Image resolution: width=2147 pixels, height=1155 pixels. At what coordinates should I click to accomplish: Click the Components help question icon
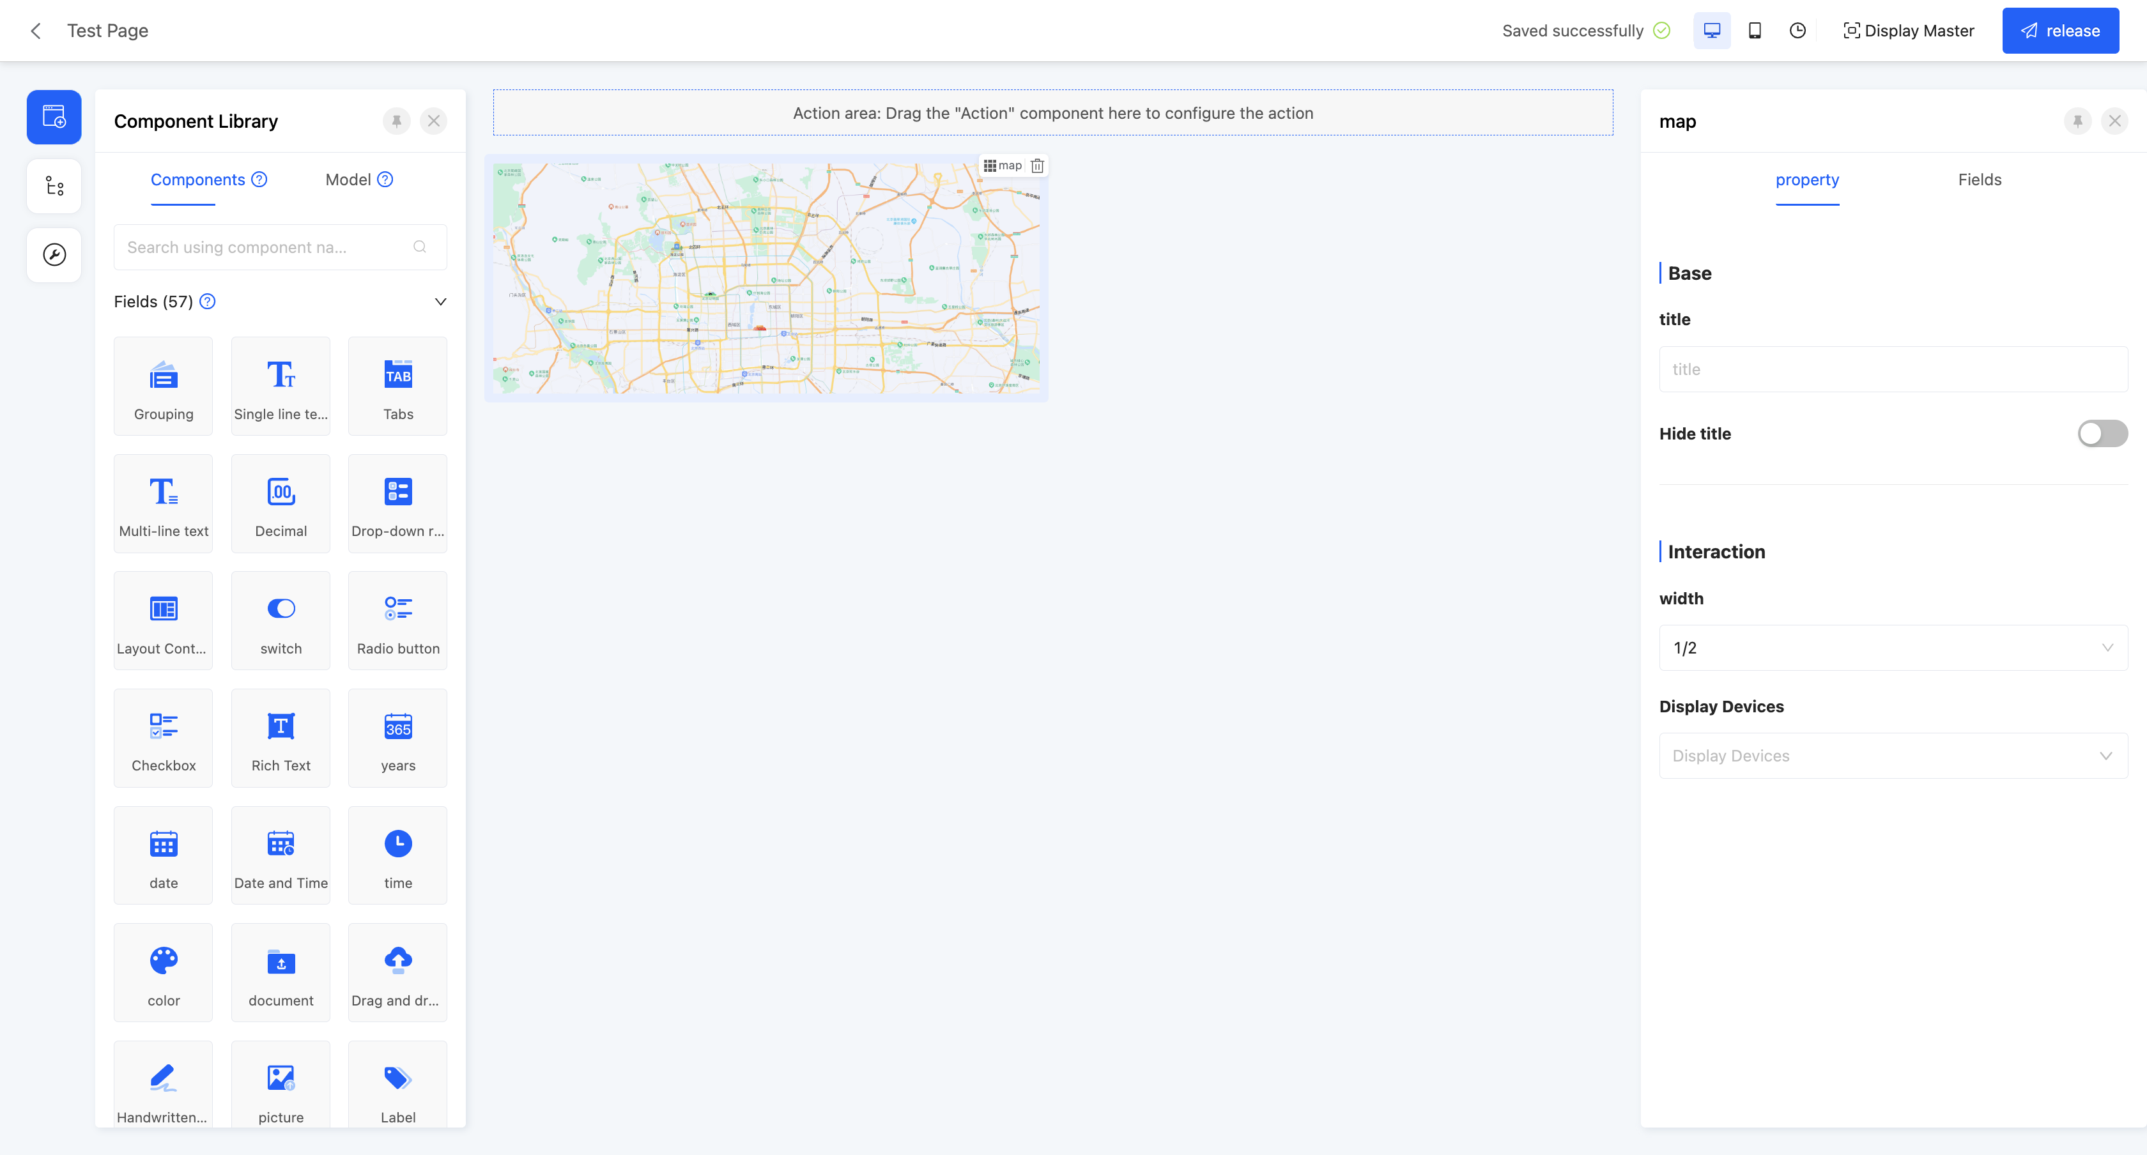tap(260, 179)
